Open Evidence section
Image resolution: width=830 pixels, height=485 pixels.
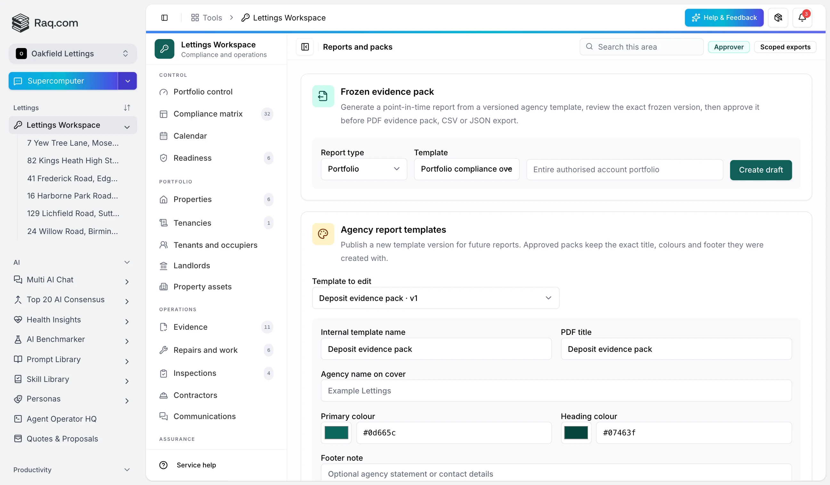[216, 327]
